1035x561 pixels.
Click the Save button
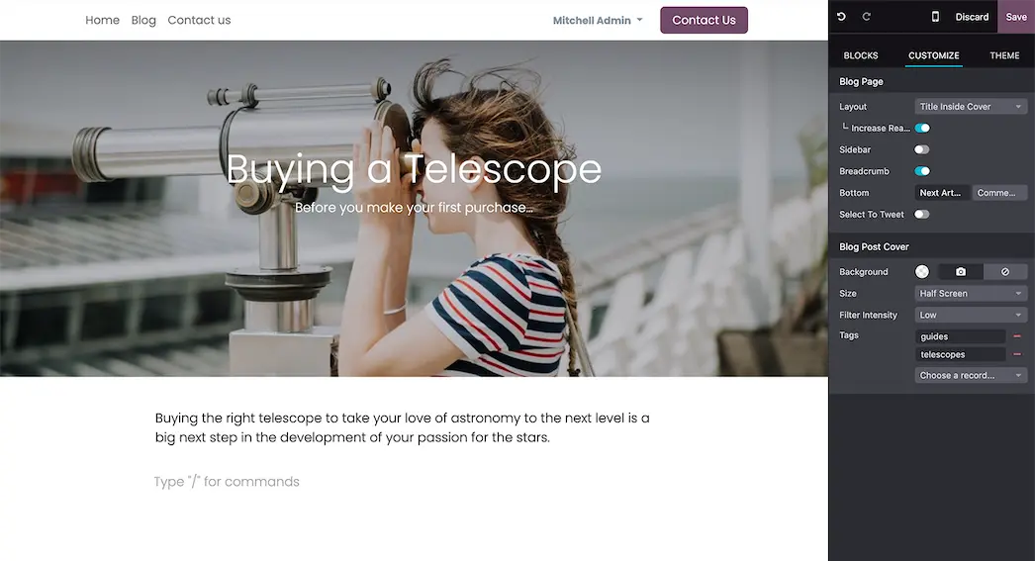(1016, 17)
